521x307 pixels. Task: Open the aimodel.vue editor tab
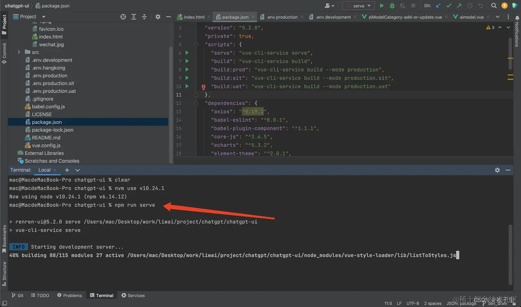pyautogui.click(x=471, y=17)
